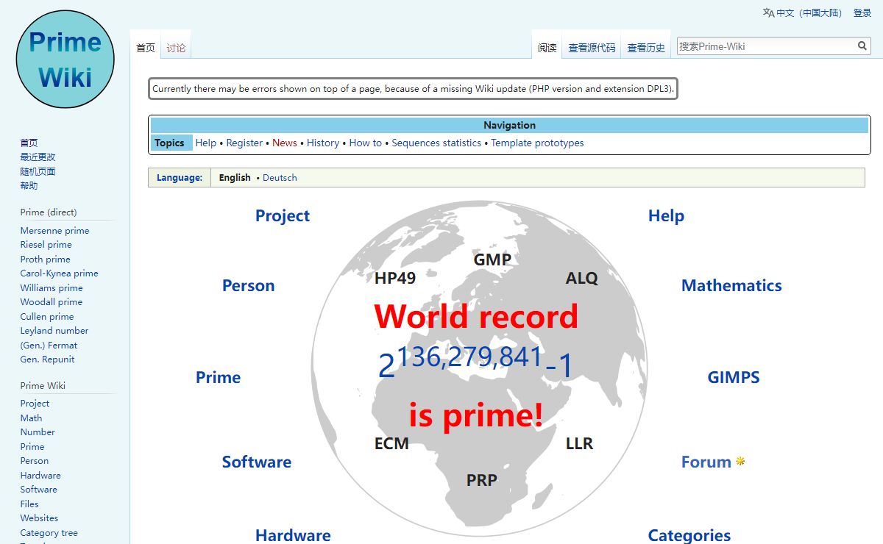Open Woodall prime sidebar link
Image resolution: width=883 pixels, height=544 pixels.
click(51, 302)
